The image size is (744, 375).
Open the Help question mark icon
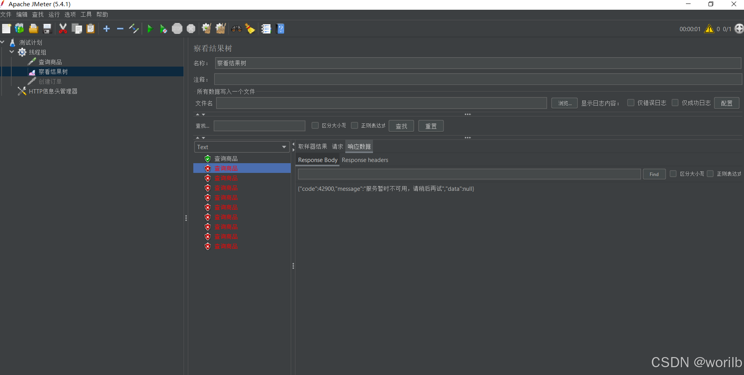(280, 29)
